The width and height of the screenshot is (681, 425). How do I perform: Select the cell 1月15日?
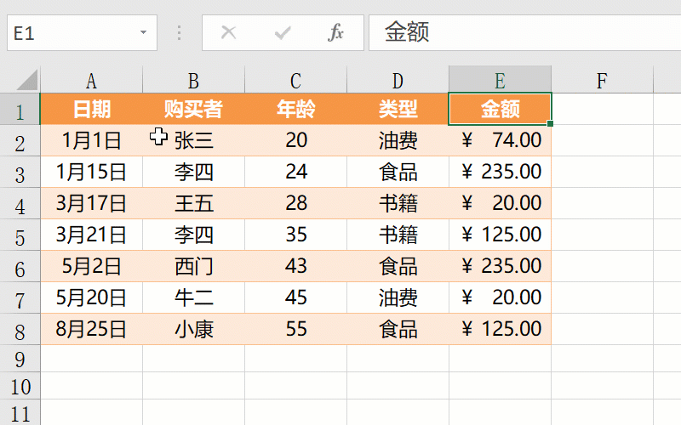pos(91,172)
